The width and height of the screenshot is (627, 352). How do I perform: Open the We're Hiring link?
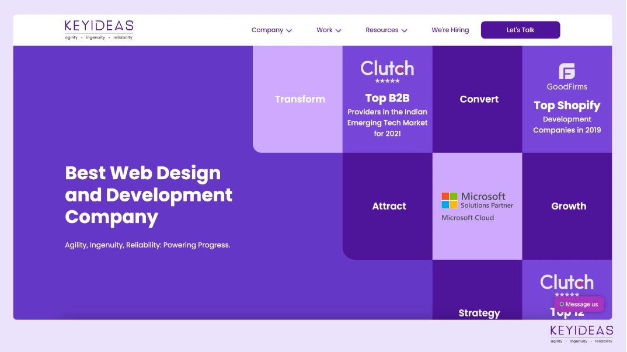click(x=450, y=30)
